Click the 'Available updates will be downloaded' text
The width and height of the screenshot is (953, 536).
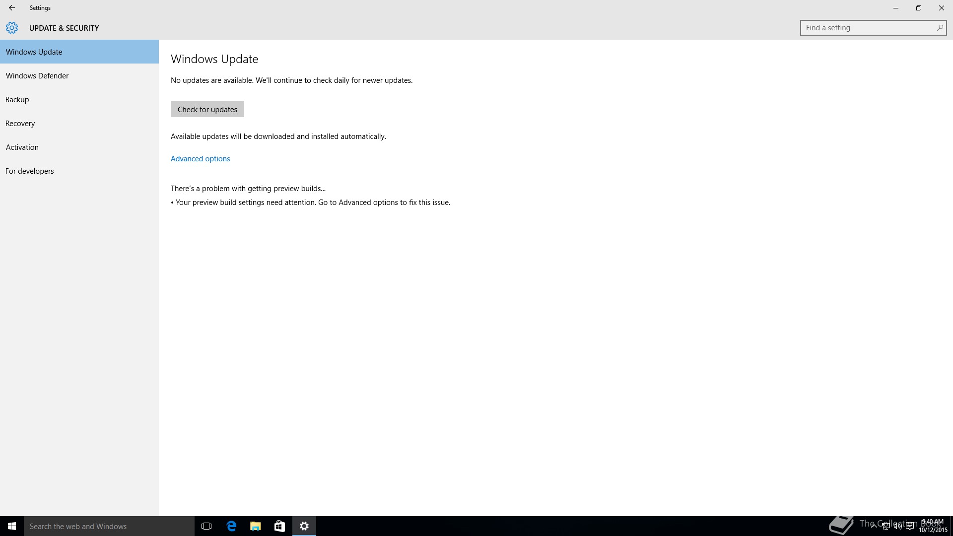pos(278,136)
